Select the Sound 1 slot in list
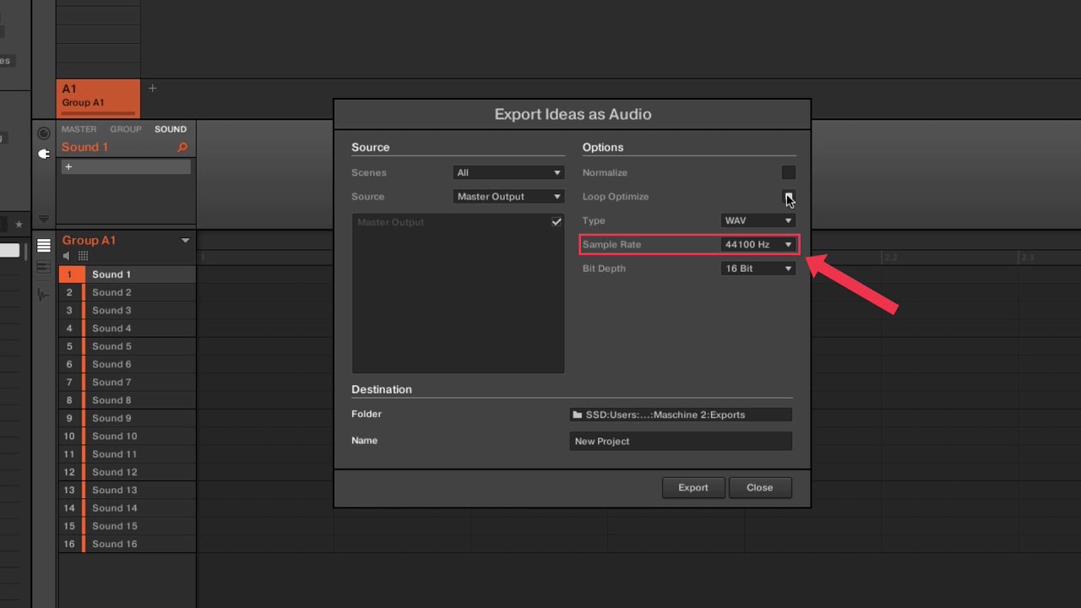This screenshot has height=608, width=1081. coord(127,274)
